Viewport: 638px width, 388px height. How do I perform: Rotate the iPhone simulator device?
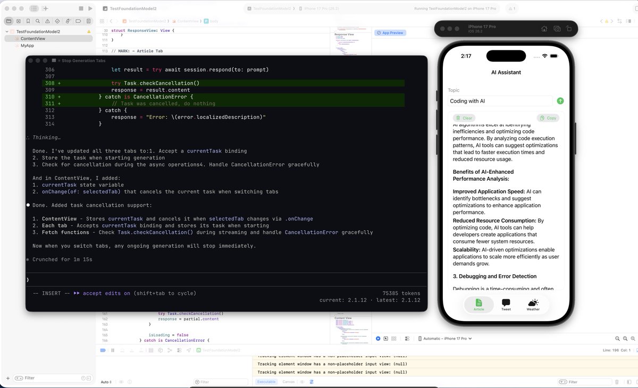569,29
